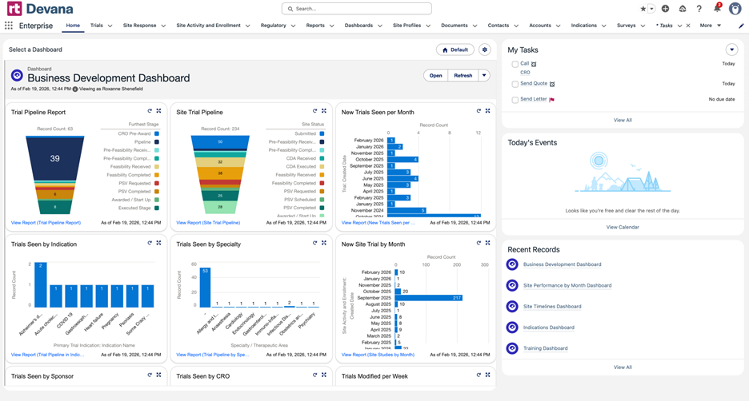Open the My Tasks filter dropdown

tap(731, 50)
